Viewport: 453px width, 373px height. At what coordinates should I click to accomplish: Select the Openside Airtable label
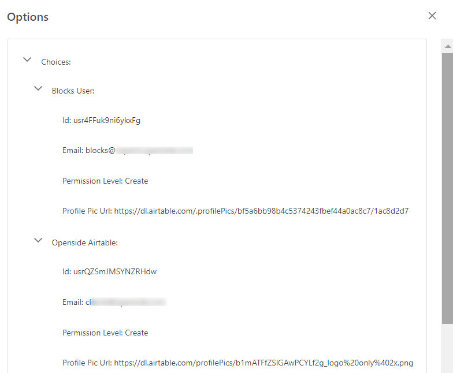[x=84, y=243]
